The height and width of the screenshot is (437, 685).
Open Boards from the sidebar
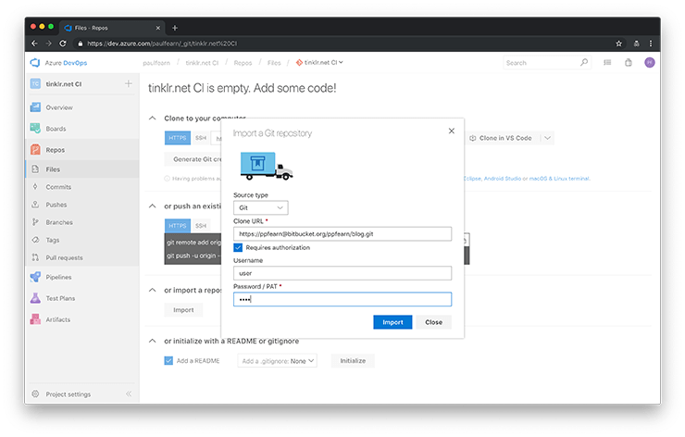click(56, 129)
